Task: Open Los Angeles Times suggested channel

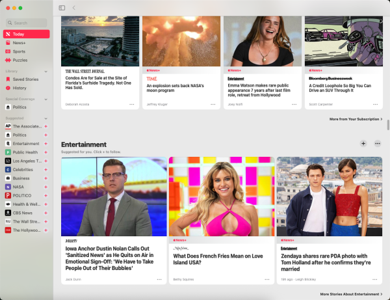Action: [x=23, y=161]
